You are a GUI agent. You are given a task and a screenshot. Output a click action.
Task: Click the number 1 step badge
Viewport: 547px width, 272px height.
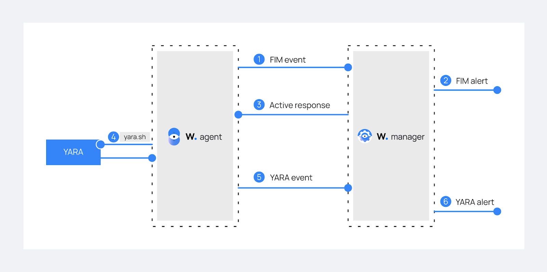259,59
